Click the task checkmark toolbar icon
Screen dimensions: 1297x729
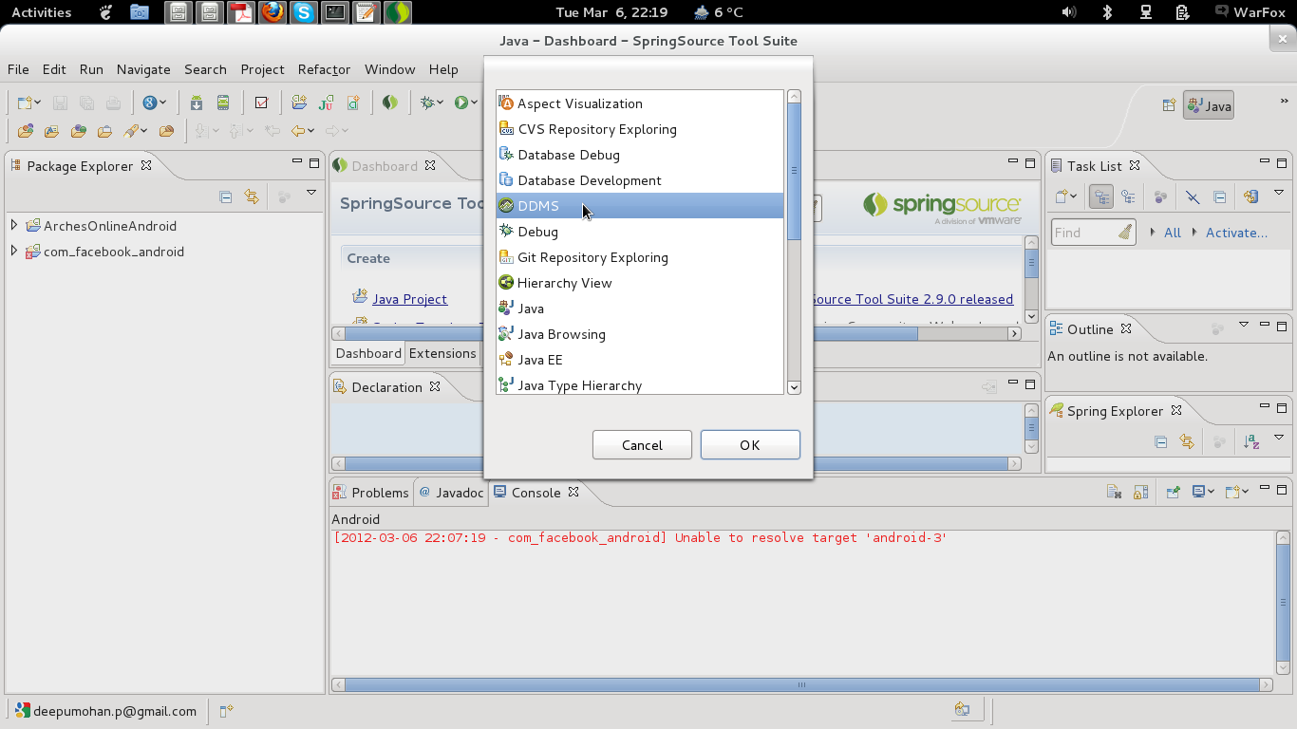(x=261, y=103)
